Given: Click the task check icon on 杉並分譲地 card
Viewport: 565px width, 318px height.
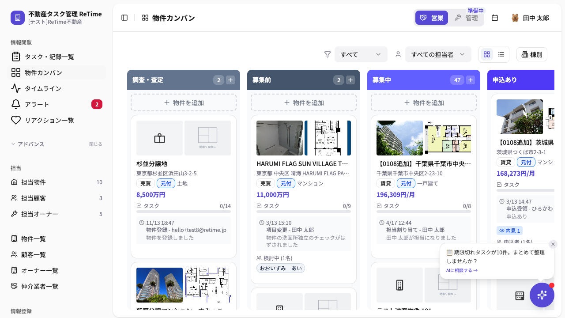Looking at the screenshot, I should tap(139, 206).
